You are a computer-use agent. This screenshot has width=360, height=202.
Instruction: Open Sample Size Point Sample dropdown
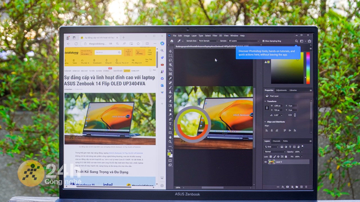tap(208, 41)
